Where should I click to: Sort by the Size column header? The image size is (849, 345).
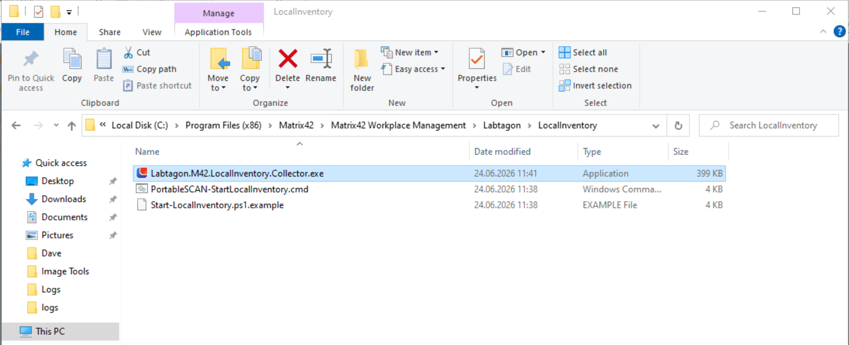click(x=698, y=152)
